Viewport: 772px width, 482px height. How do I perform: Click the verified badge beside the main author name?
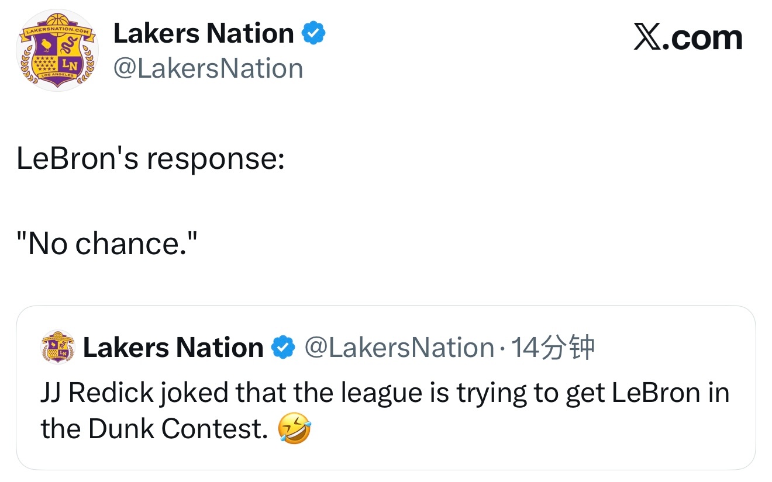(x=313, y=33)
